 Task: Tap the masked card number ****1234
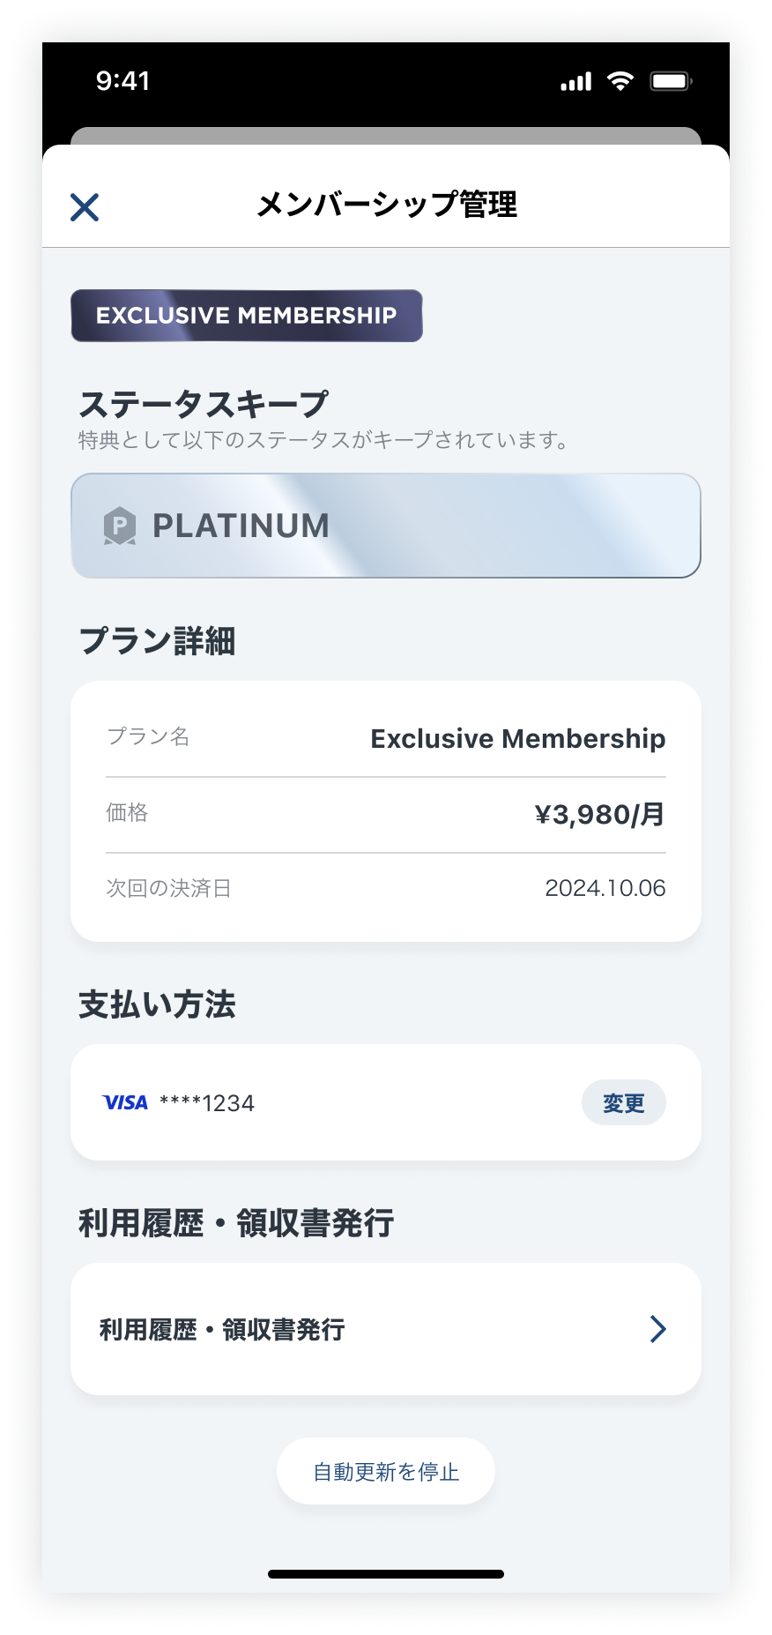pos(207,1103)
